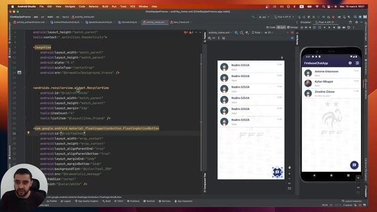The width and height of the screenshot is (377, 212).
Task: Rotate the emulator left
Action: pyautogui.click(x=315, y=28)
